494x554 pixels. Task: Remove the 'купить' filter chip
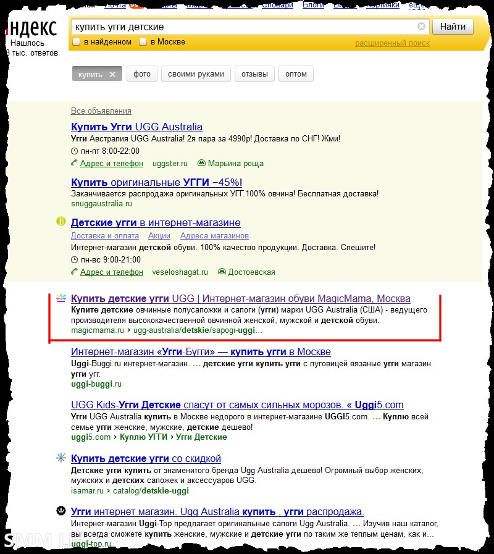point(112,74)
